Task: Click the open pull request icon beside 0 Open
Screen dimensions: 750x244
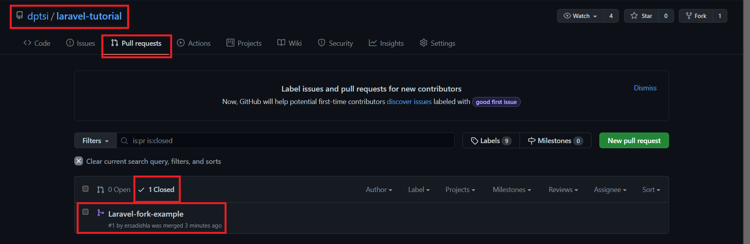Action: coord(101,190)
